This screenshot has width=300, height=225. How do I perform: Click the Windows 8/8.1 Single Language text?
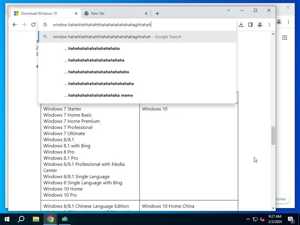(x=76, y=177)
